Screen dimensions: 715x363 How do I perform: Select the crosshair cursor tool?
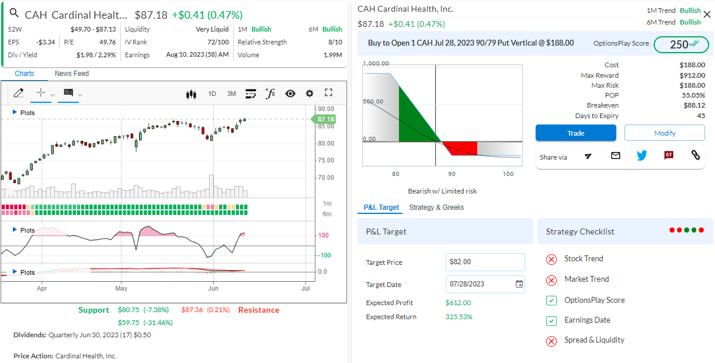(x=40, y=93)
